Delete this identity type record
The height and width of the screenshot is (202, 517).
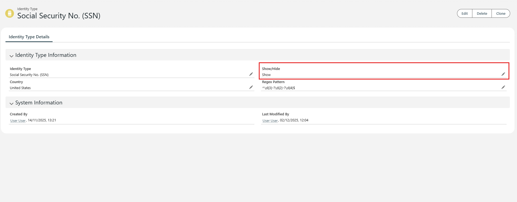tap(482, 13)
